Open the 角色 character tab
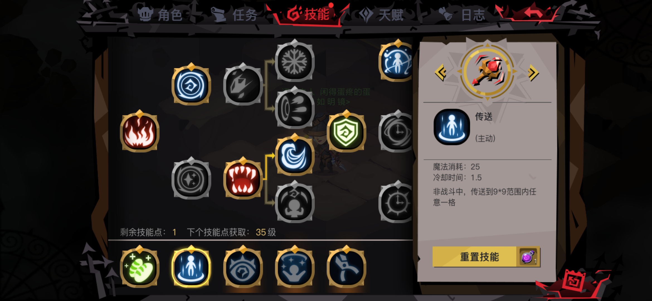 161,14
